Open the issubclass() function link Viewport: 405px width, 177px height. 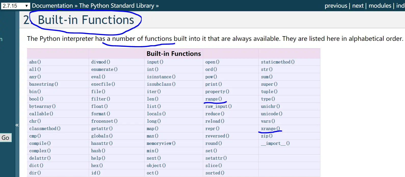pos(161,84)
